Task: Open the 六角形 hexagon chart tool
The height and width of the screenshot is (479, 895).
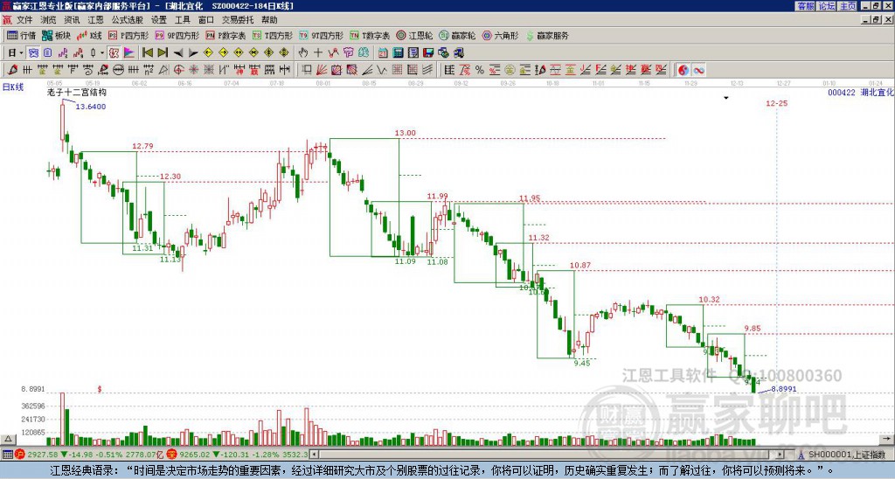Action: [x=500, y=35]
